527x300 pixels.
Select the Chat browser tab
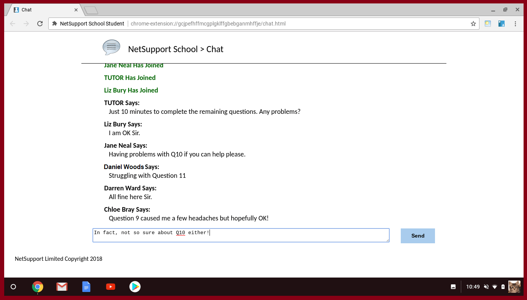coord(42,10)
